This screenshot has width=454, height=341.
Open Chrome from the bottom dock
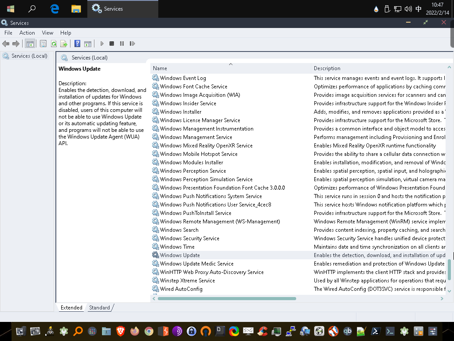(x=149, y=331)
